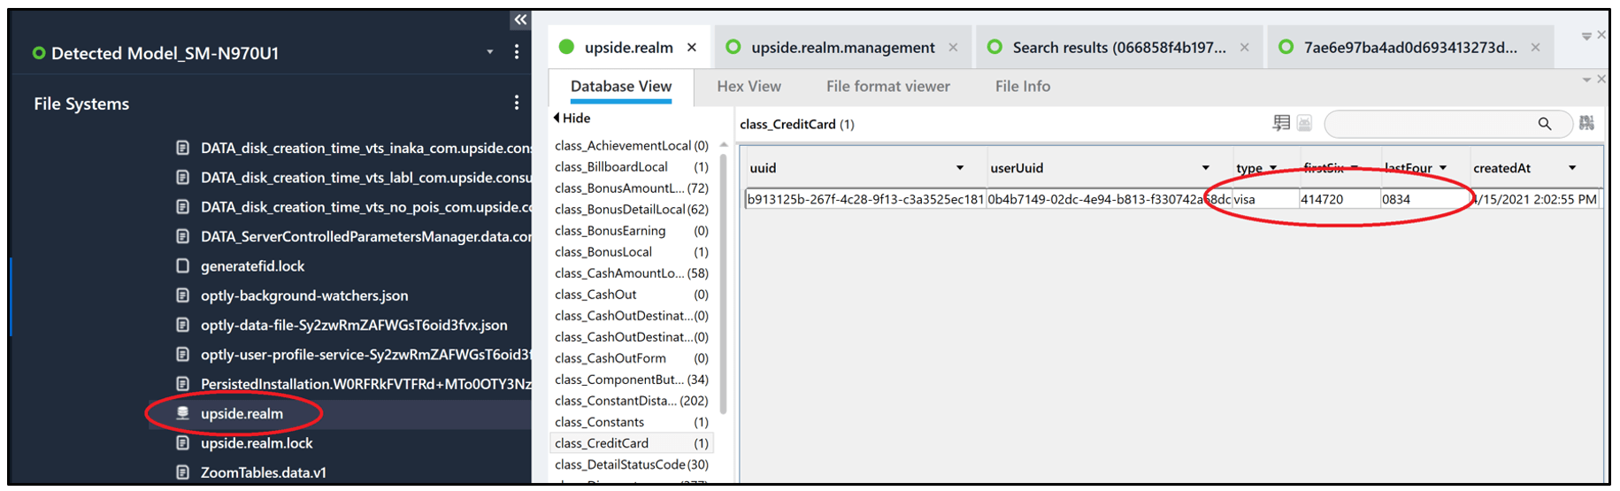Screen dimensions: 1620x491
Task: Switch to the Hex View tab
Action: point(749,86)
